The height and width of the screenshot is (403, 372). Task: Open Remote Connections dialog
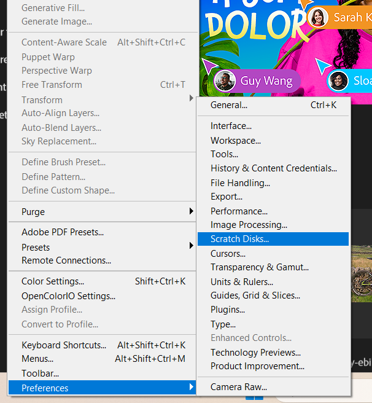point(102,260)
